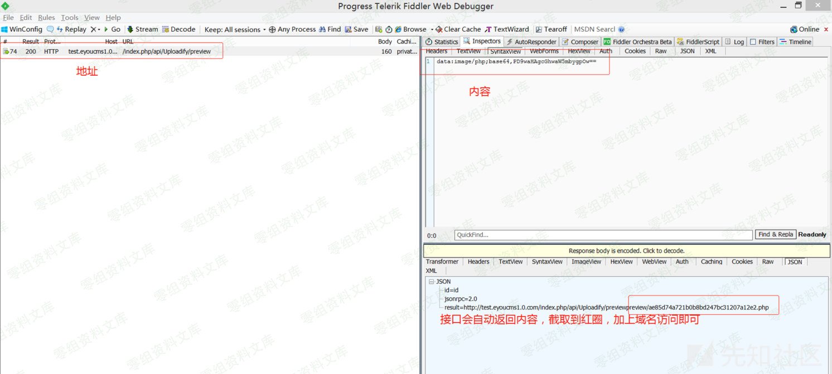This screenshot has width=832, height=374.
Task: Toggle the Filters tab checkbox
Action: tap(753, 42)
